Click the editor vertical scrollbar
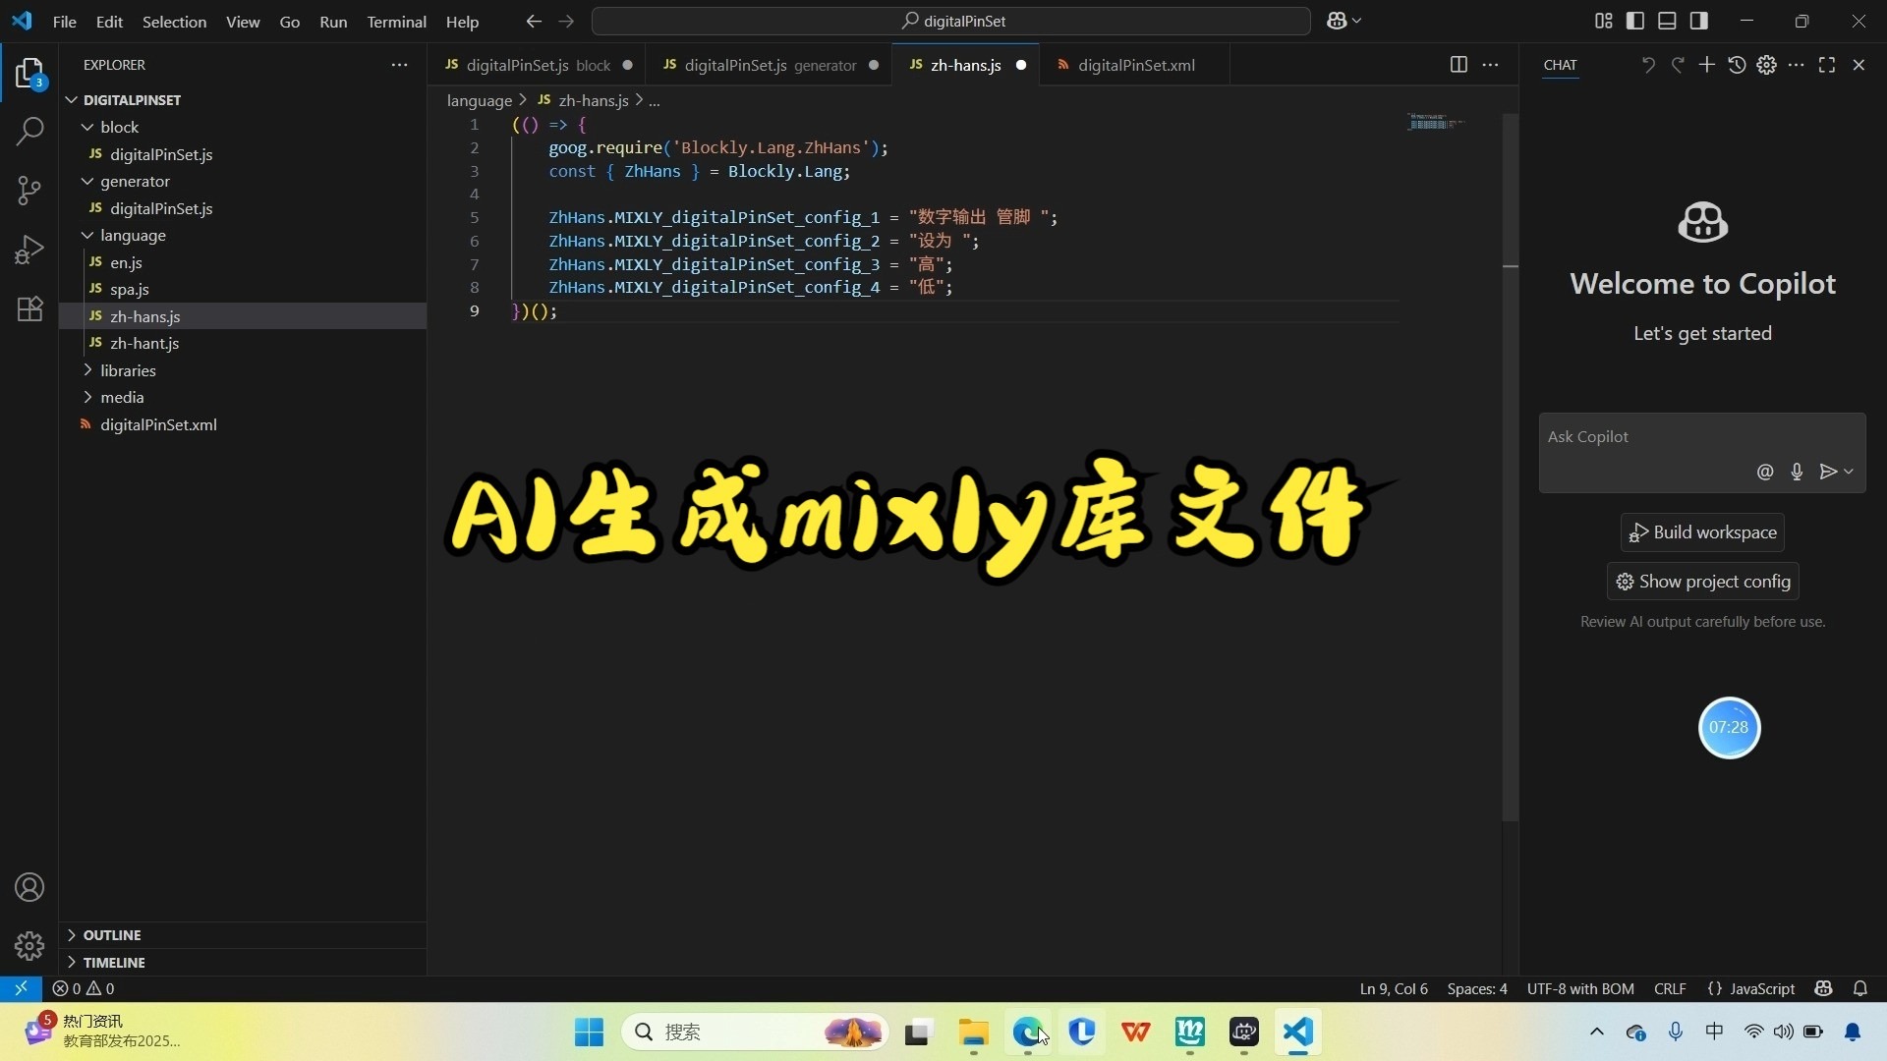 [x=1511, y=468]
